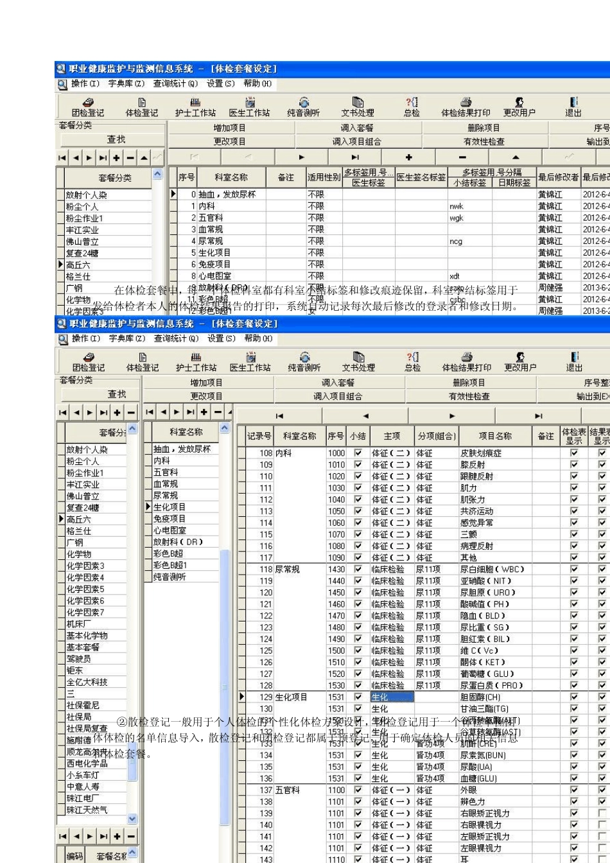The image size is (610, 863).
Task: Click scroll-down arrow of lower 套餐分类 list
Action: coord(133,819)
